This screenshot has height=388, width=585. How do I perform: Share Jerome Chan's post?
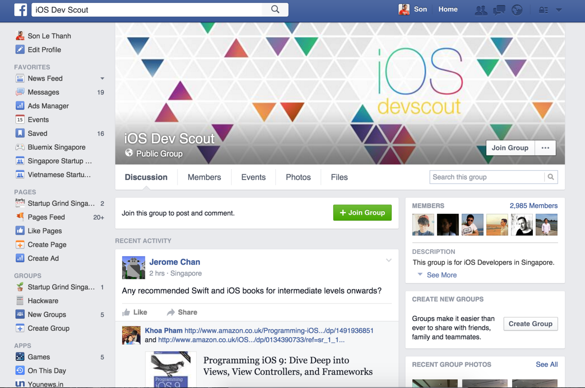click(182, 312)
